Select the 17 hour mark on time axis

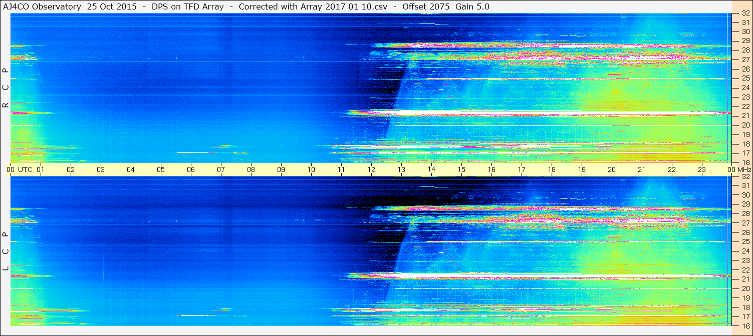point(522,169)
